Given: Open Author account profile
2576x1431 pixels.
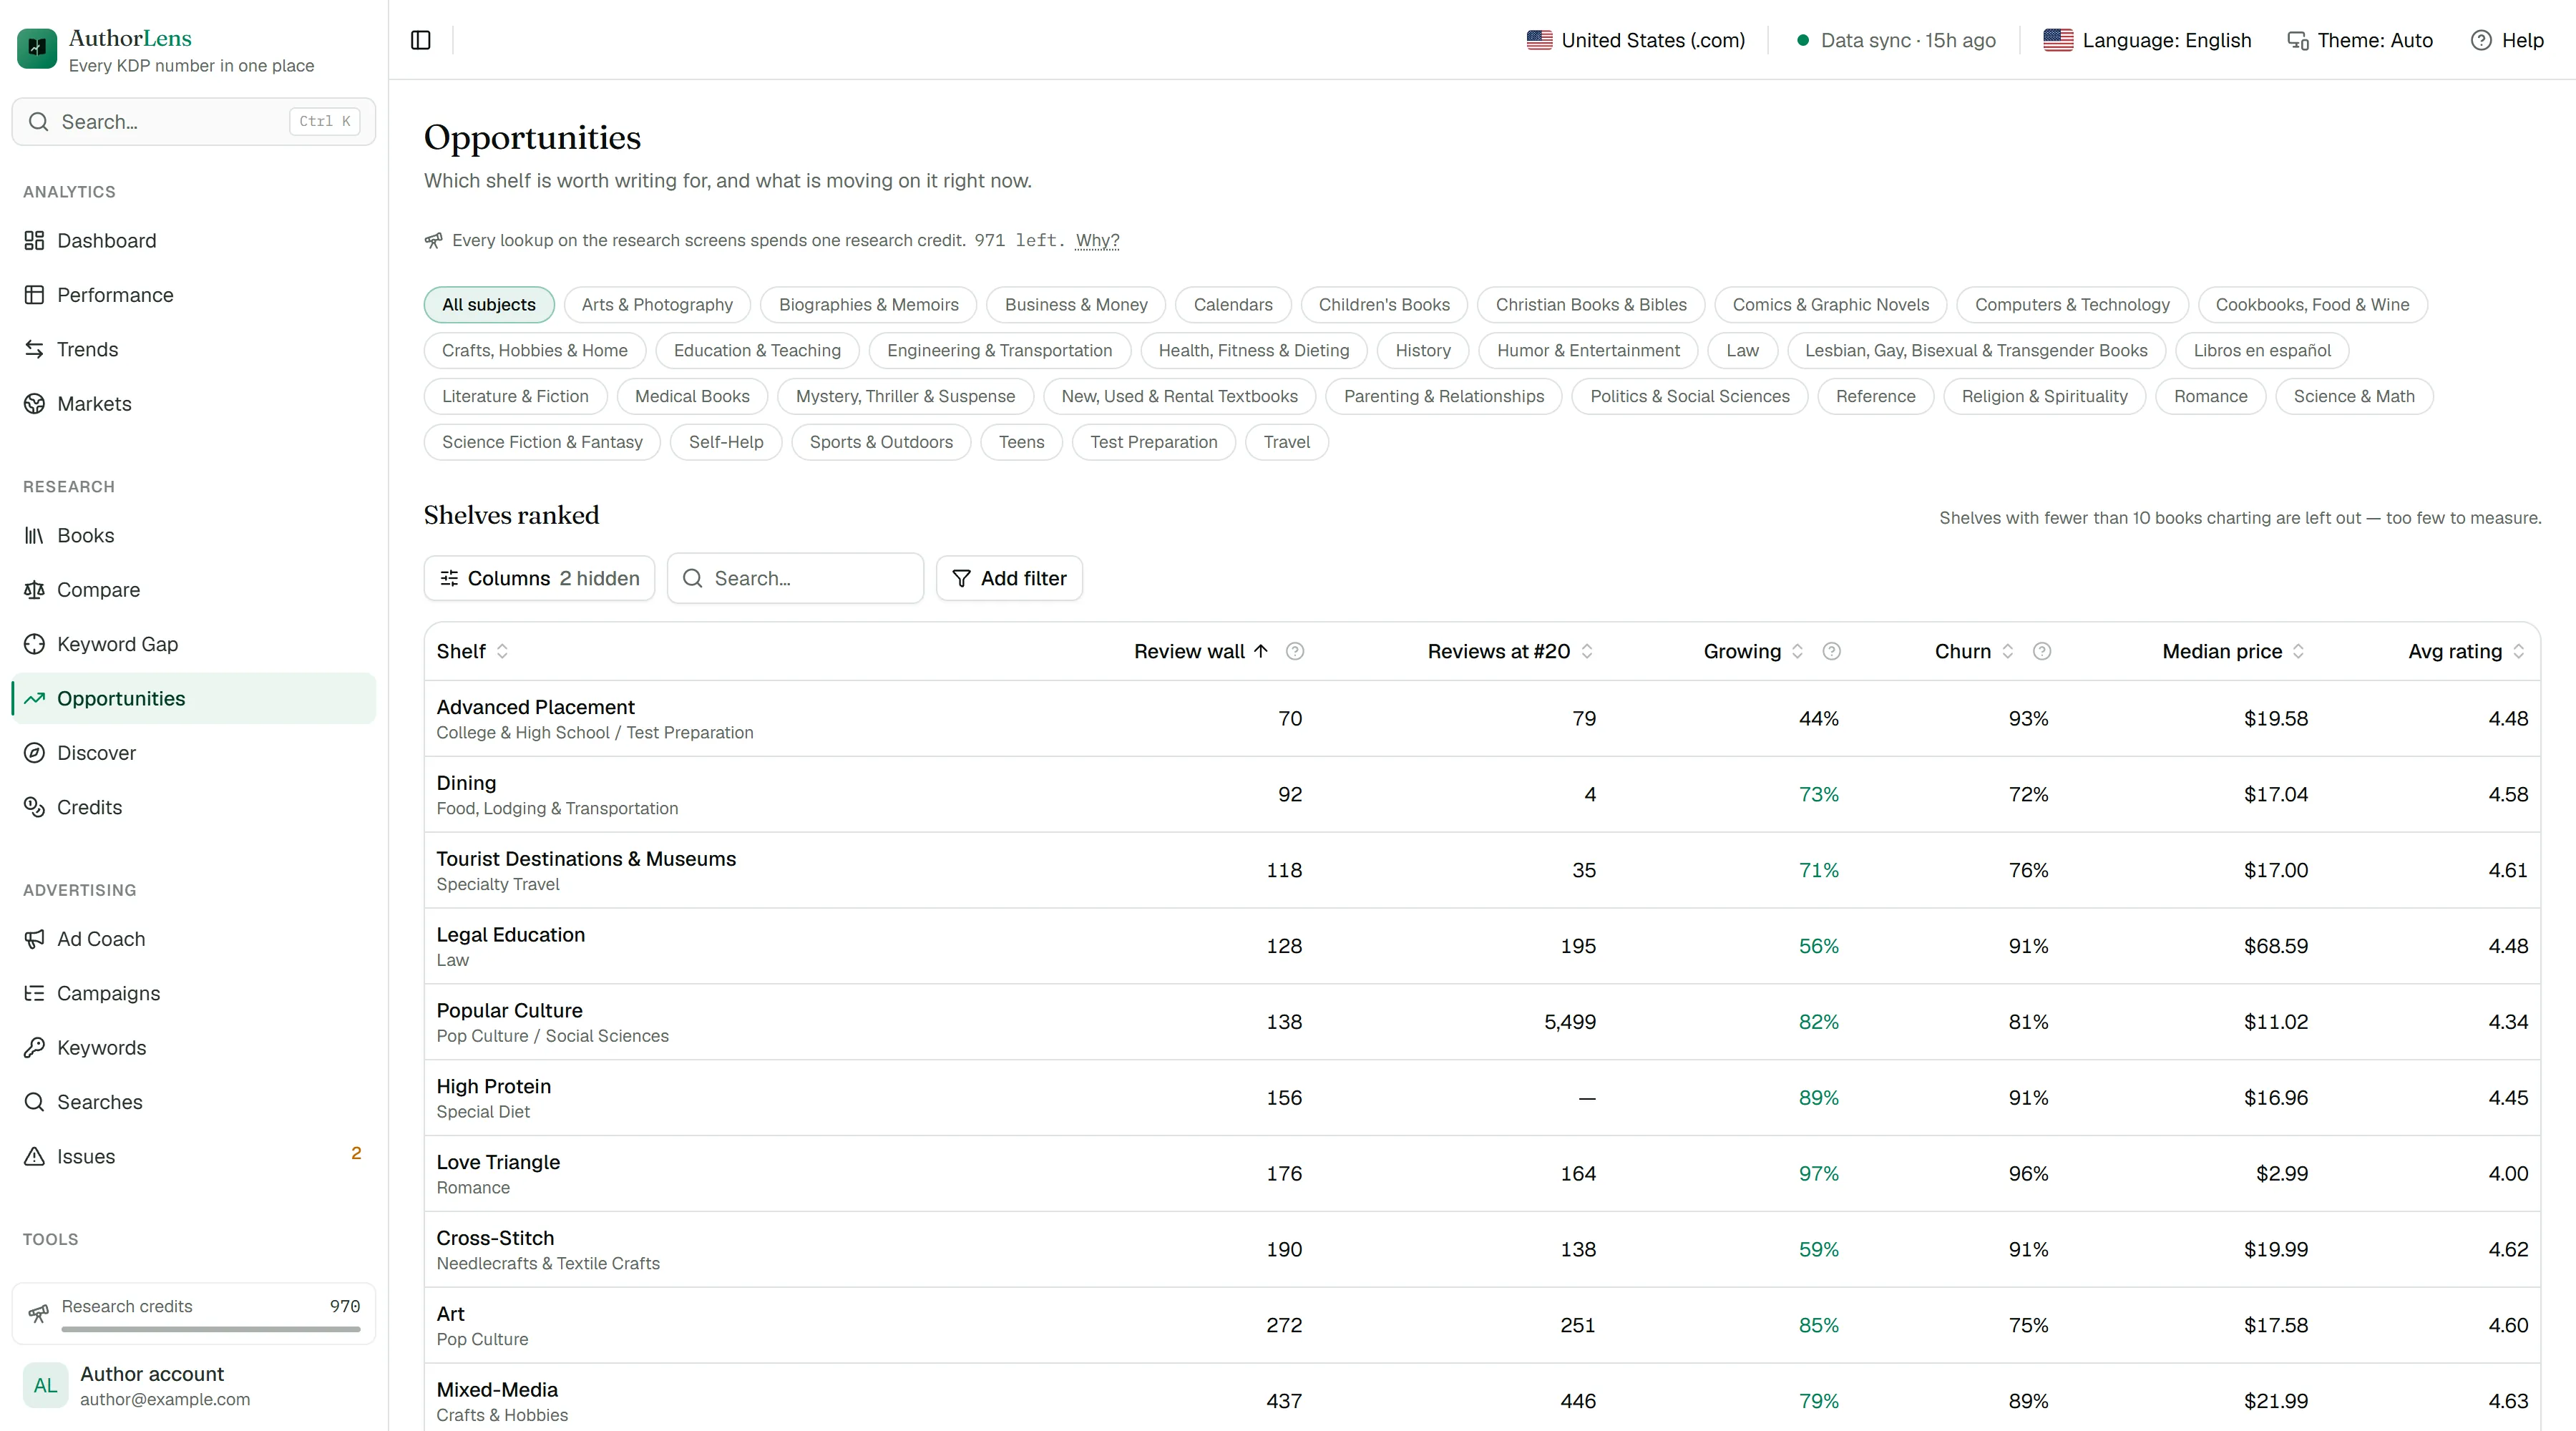Looking at the screenshot, I should pyautogui.click(x=194, y=1386).
